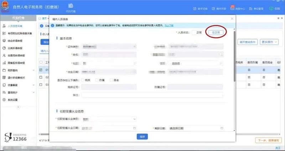285x151 pixels.
Task: Click the 备注 input field
Action: (152, 95)
